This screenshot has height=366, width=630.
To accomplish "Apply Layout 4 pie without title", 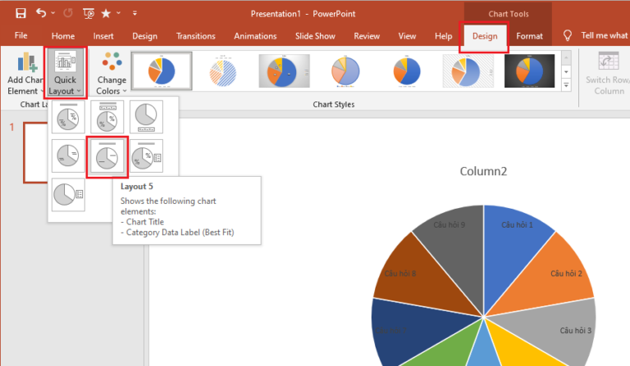I will pos(68,156).
